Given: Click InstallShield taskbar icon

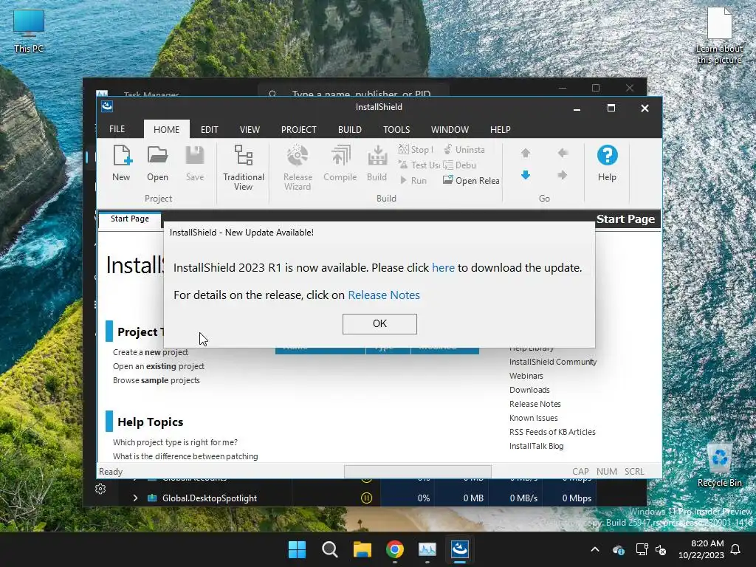Looking at the screenshot, I should point(460,549).
